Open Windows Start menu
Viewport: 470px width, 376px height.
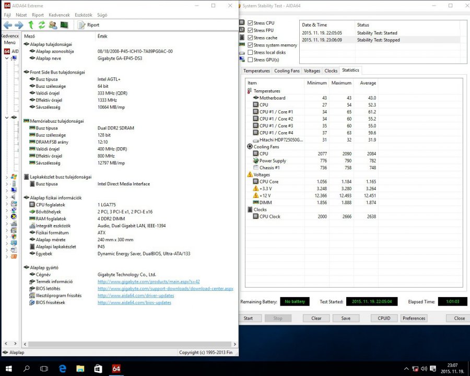pyautogui.click(x=8, y=369)
